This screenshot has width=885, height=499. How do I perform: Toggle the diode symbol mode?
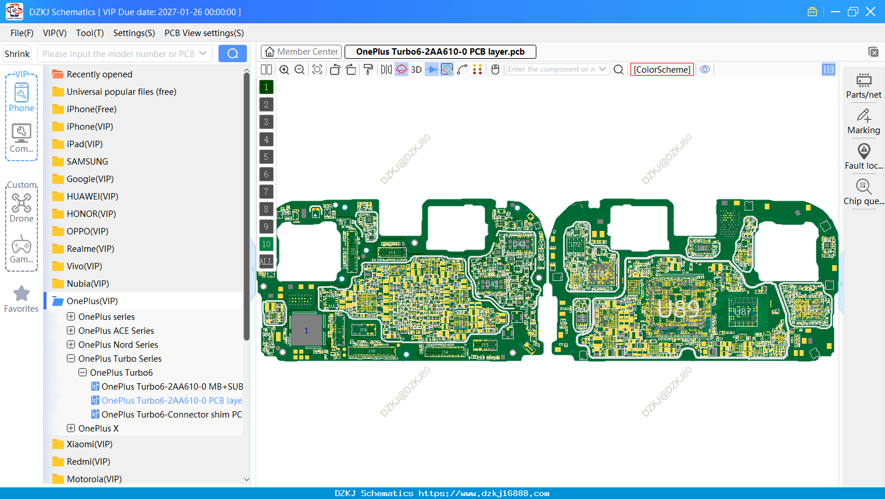tap(432, 70)
